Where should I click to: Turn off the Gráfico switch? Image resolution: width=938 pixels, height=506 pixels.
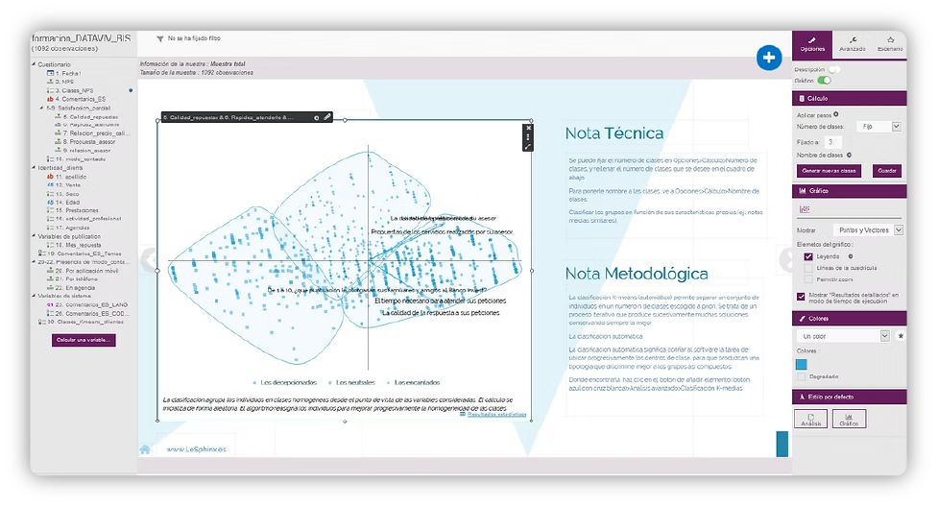click(824, 81)
